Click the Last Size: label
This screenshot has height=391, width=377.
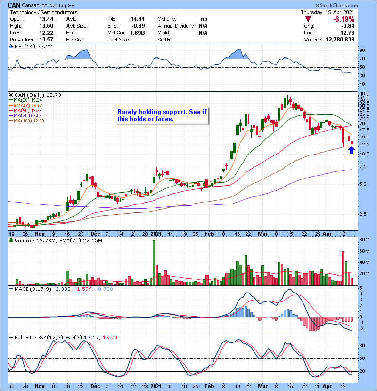coord(118,40)
